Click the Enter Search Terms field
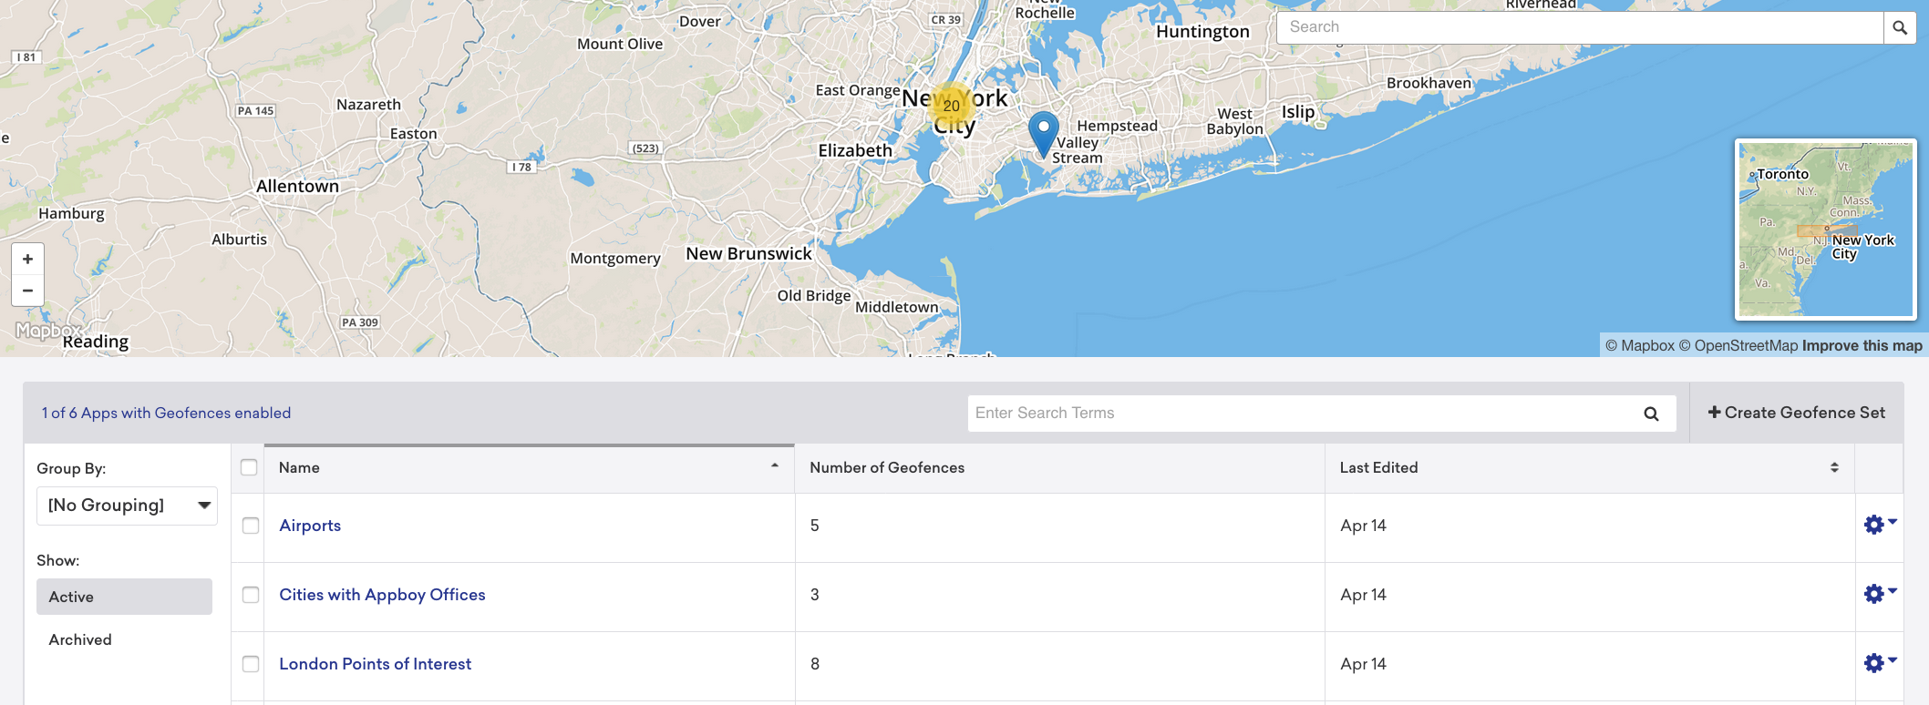The image size is (1929, 705). (1304, 414)
